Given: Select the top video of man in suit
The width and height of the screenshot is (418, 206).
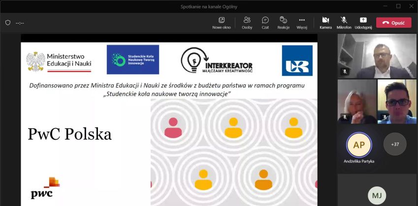Looking at the screenshot, I should point(377,56).
